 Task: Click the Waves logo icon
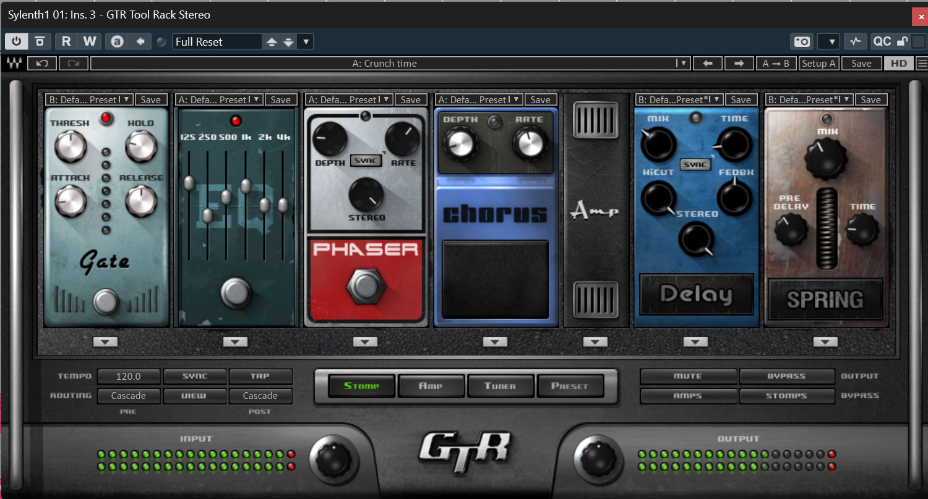[x=12, y=63]
